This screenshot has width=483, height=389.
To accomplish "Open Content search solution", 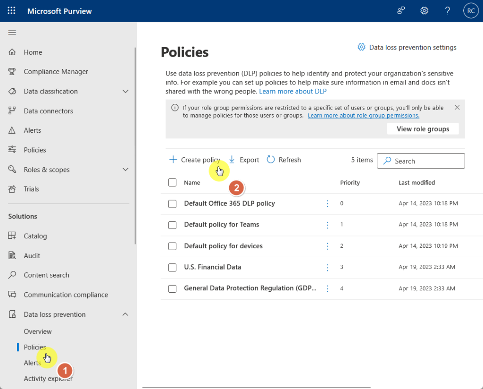I will (47, 275).
